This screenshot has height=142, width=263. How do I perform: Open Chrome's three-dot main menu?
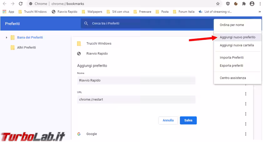pos(260,4)
